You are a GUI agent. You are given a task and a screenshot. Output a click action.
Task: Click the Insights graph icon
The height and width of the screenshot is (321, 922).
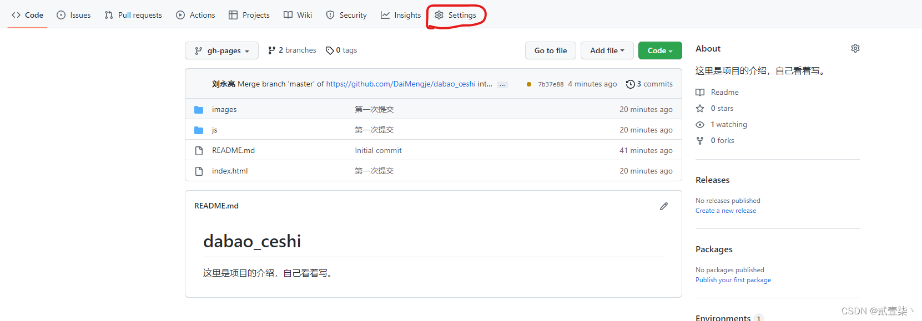[x=385, y=15]
